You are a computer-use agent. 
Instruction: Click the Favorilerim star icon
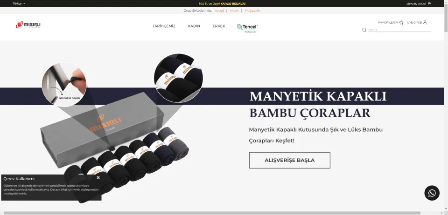pyautogui.click(x=401, y=22)
